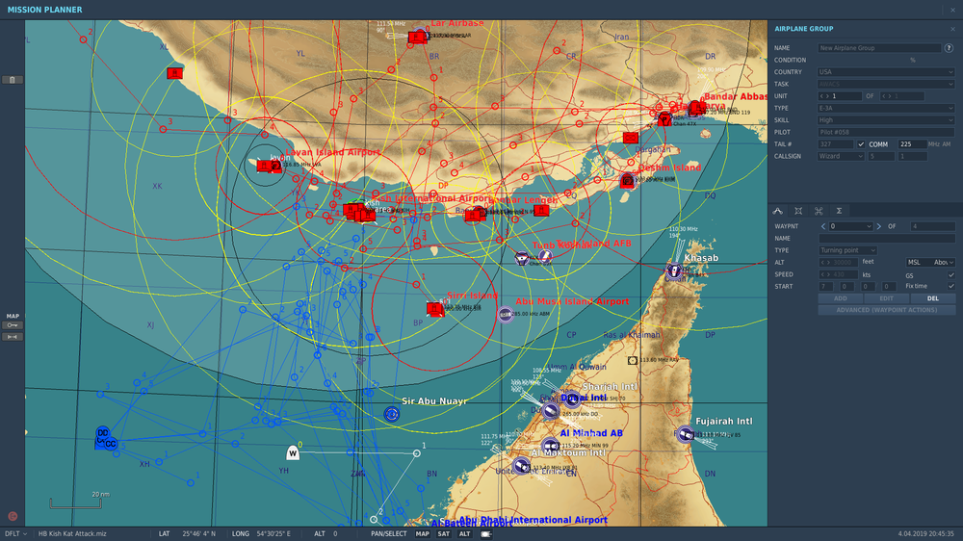Click the Lavan Island Airport unit icon
The width and height of the screenshot is (963, 541).
coord(265,166)
